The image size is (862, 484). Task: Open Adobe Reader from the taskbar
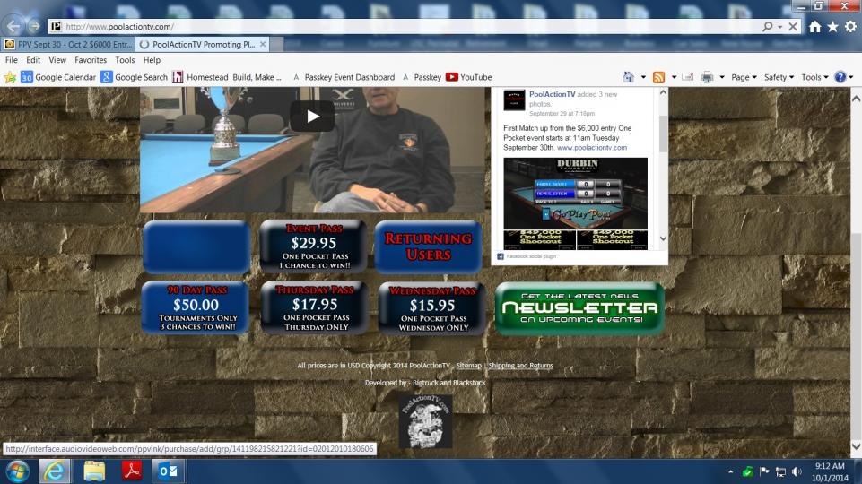point(132,471)
